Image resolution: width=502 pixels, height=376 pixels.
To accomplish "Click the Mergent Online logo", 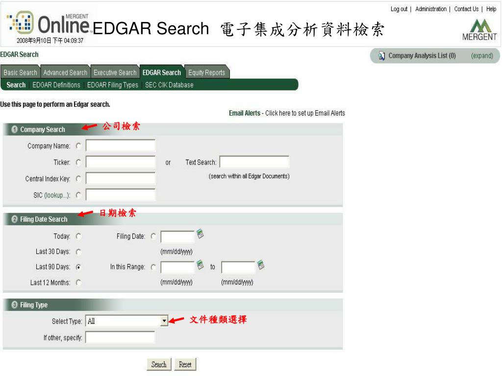I will pos(49,23).
